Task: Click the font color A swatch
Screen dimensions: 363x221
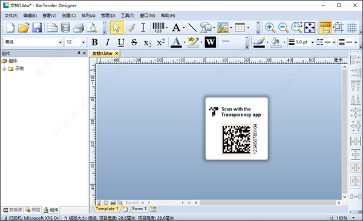Action: pyautogui.click(x=176, y=42)
